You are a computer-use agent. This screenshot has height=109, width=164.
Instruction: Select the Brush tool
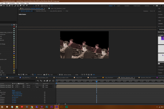click(x=15, y=6)
